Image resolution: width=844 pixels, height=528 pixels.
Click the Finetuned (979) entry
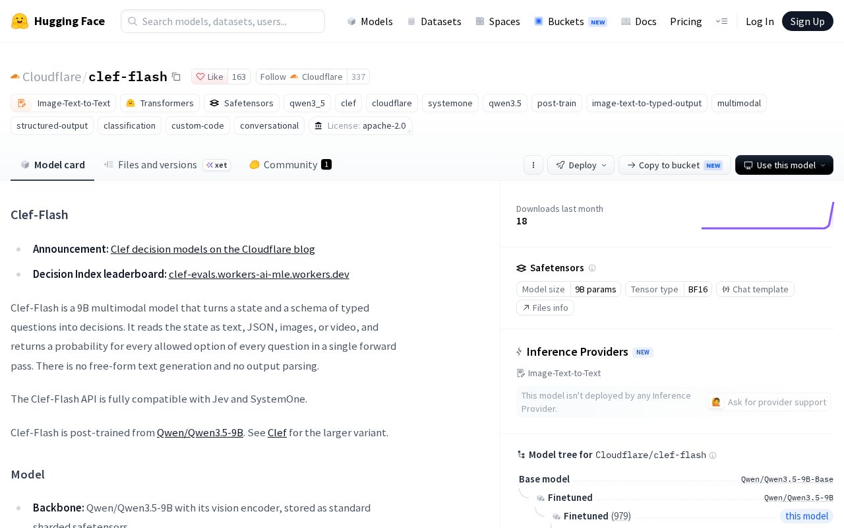[597, 516]
